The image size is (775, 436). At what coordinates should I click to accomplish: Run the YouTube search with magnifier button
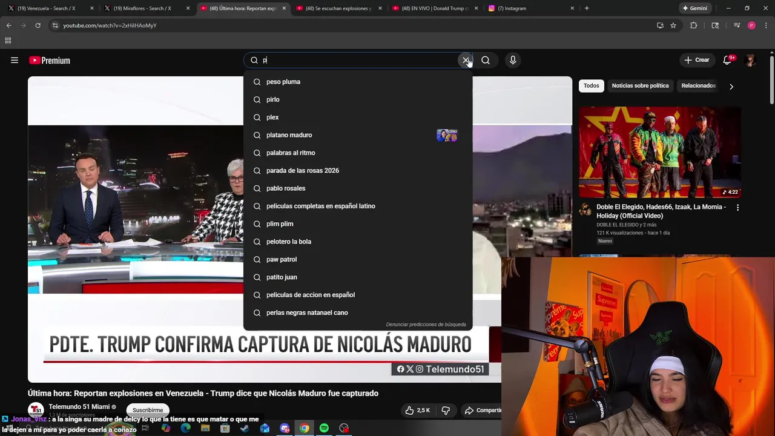(x=486, y=60)
